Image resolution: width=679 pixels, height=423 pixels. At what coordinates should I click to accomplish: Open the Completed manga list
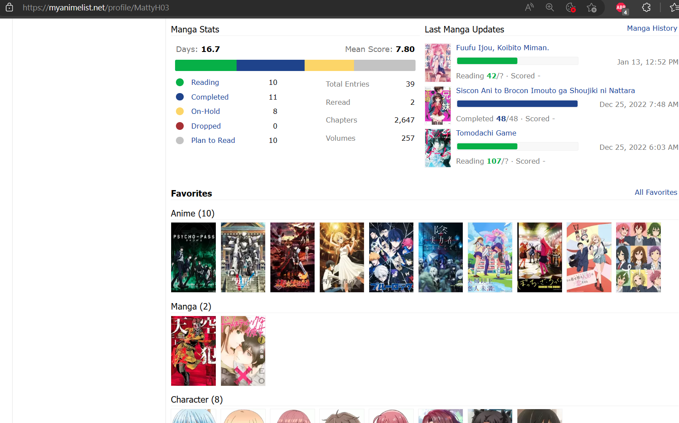210,97
